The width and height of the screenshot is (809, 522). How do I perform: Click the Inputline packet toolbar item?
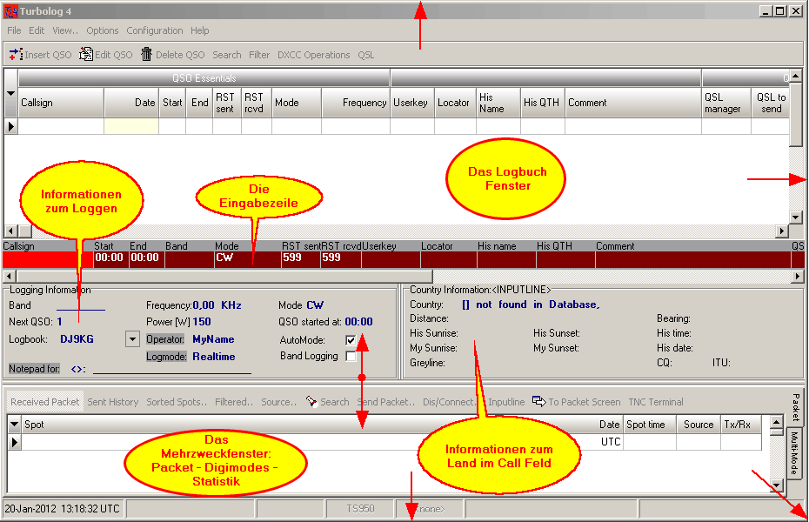(x=506, y=402)
